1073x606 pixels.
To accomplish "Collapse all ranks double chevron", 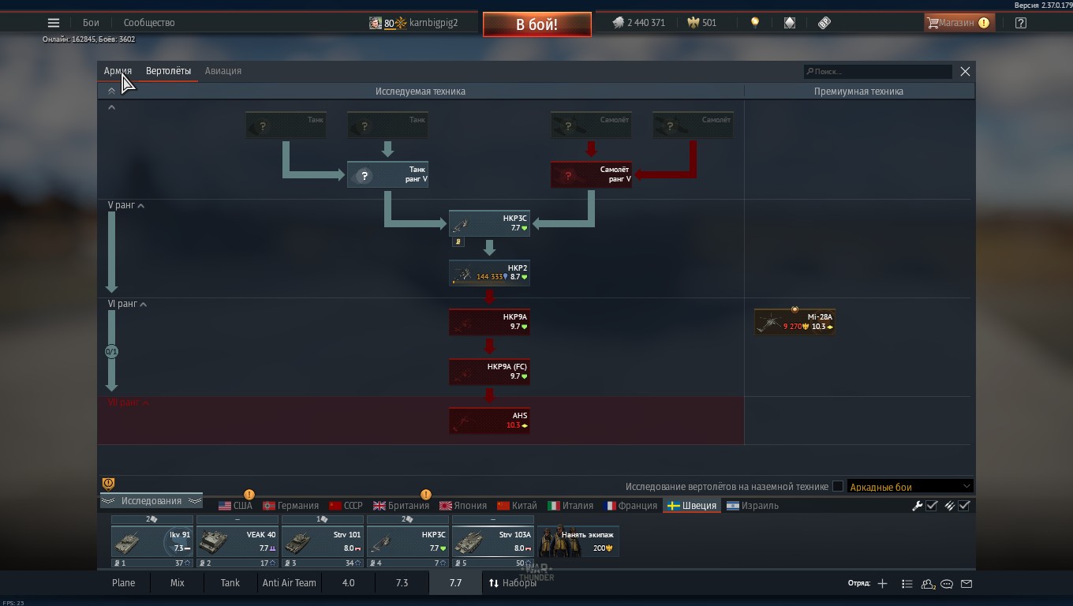I will pyautogui.click(x=111, y=92).
